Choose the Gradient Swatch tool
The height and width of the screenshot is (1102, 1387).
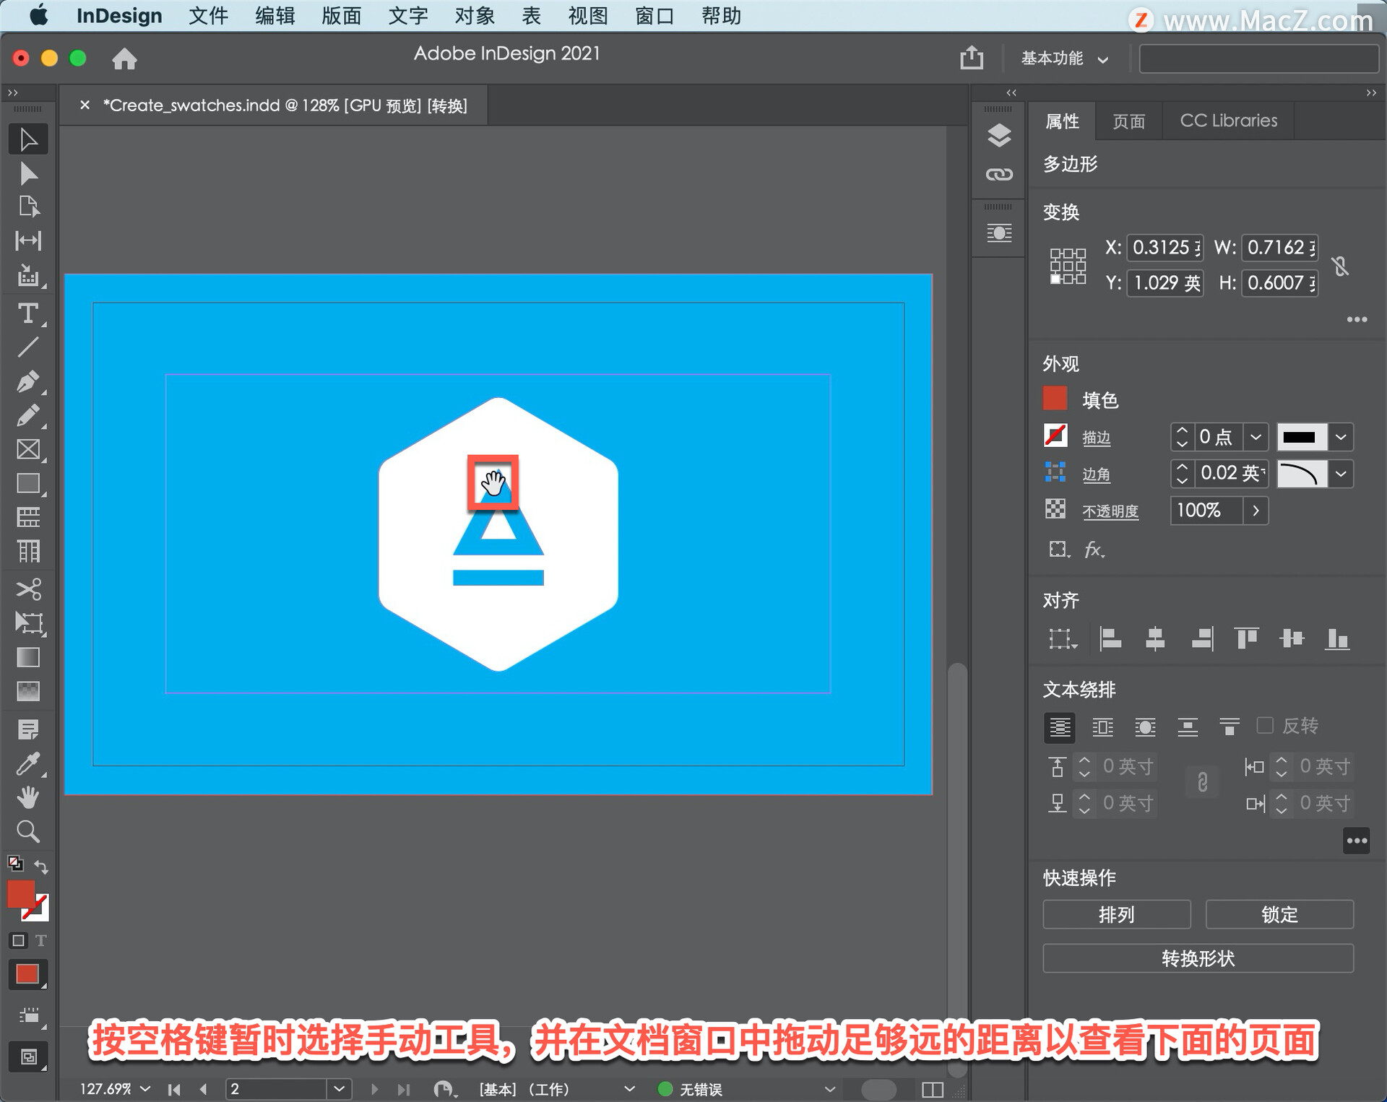tap(28, 657)
